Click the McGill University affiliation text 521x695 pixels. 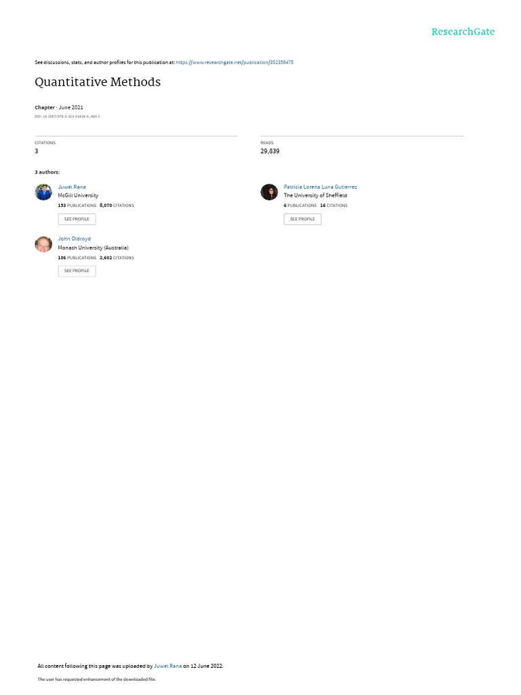(x=78, y=195)
